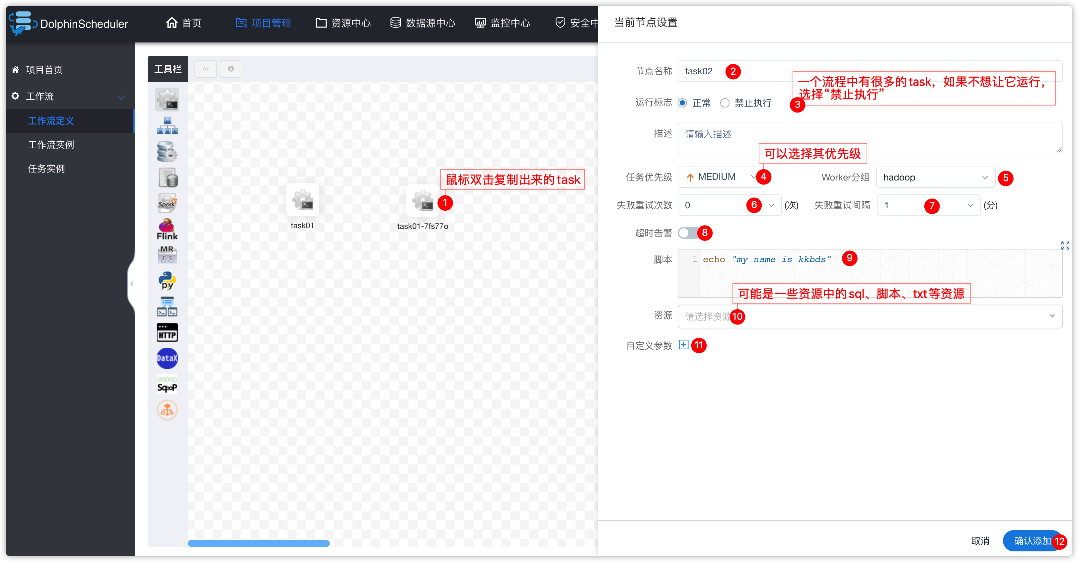Select the Python task tool icon
The width and height of the screenshot is (1078, 562).
167,280
